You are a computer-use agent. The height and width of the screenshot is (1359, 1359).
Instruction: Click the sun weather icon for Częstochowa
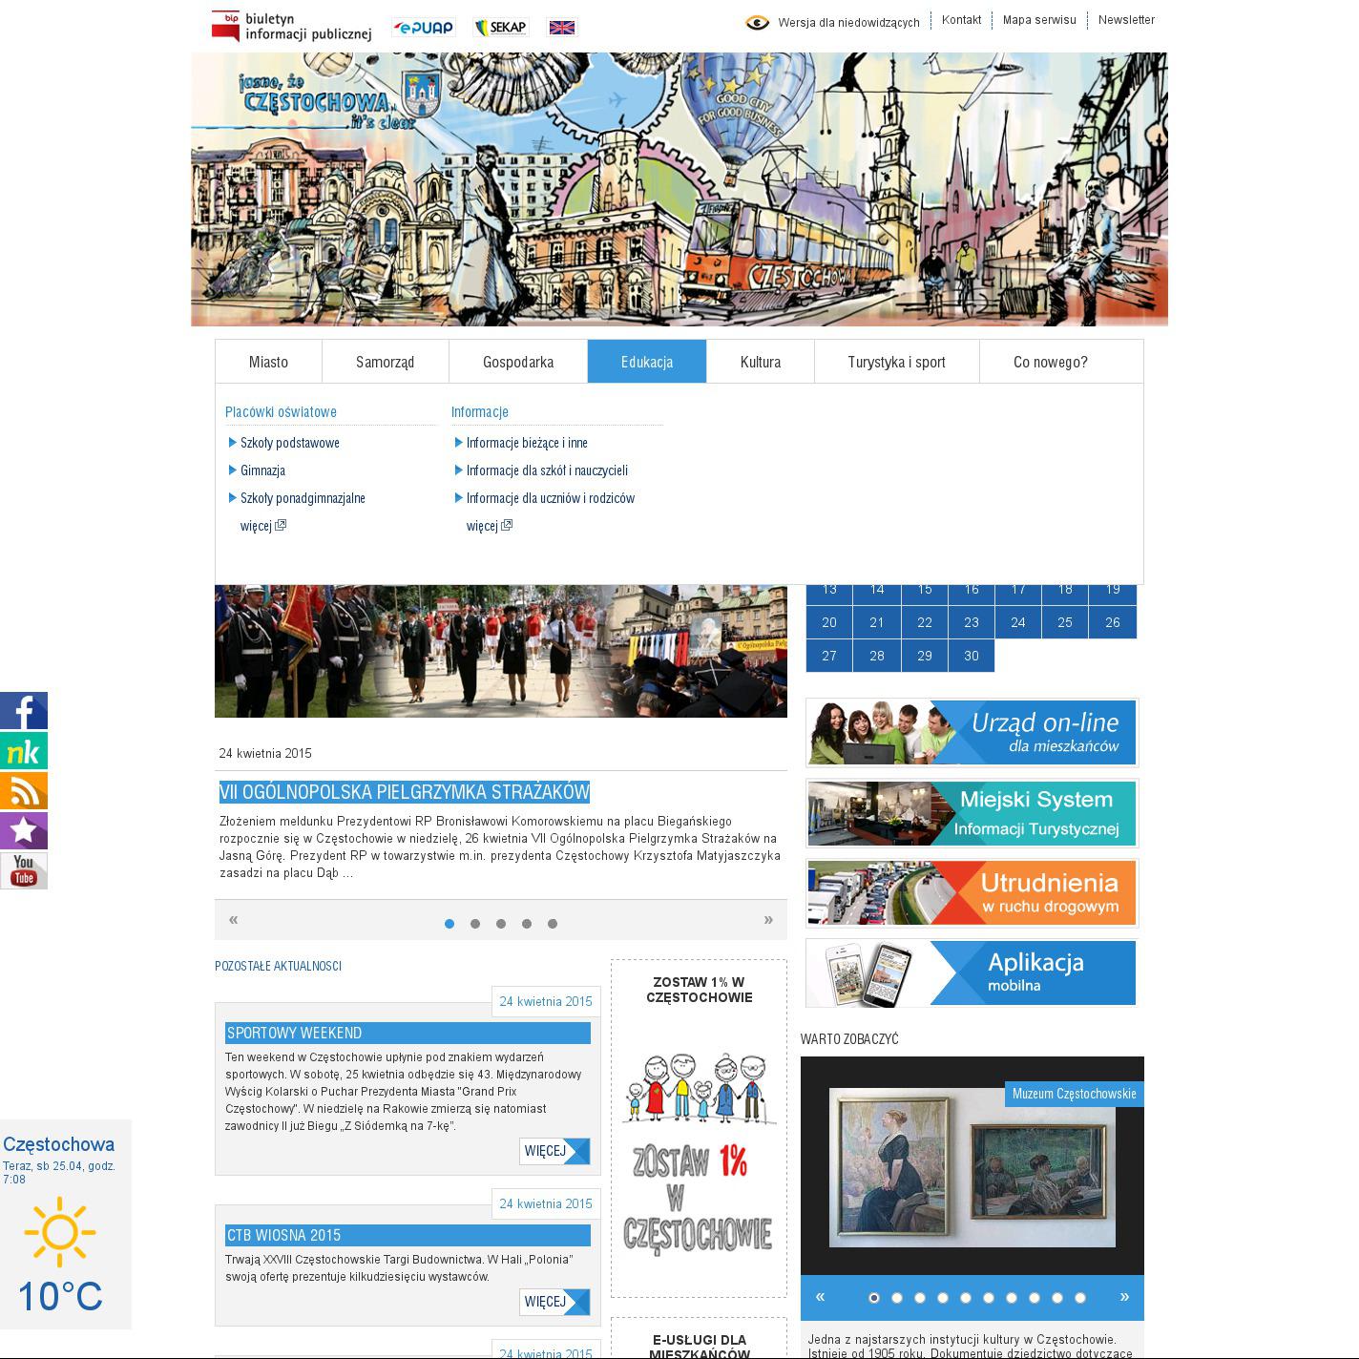(60, 1232)
